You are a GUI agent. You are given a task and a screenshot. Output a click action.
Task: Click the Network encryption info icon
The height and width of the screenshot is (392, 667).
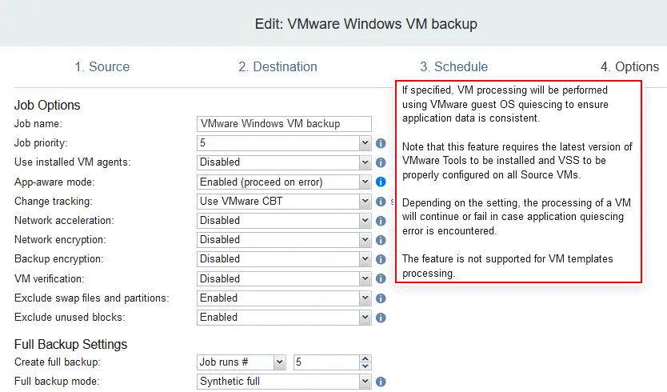[381, 240]
